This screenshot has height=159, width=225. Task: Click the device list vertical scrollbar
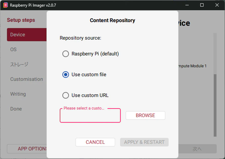click(x=215, y=105)
